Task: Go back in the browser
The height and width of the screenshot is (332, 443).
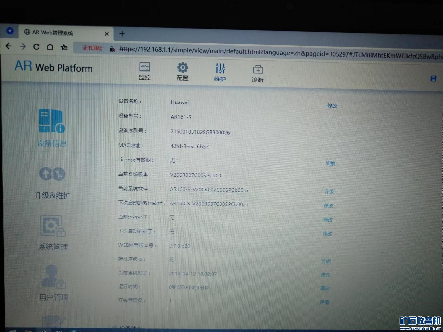Action: pyautogui.click(x=9, y=46)
